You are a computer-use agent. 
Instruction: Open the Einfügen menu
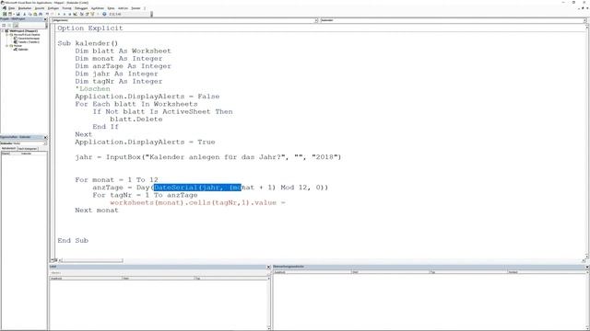(x=53, y=8)
